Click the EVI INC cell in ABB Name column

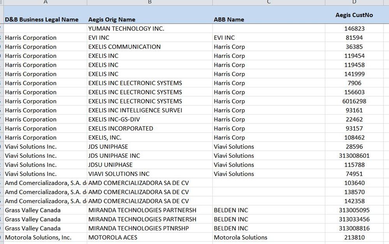coord(269,38)
